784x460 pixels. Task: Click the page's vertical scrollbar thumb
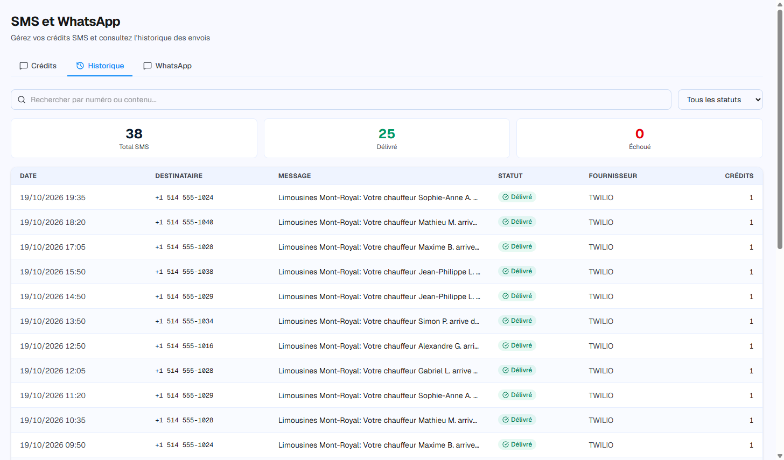pos(780,128)
